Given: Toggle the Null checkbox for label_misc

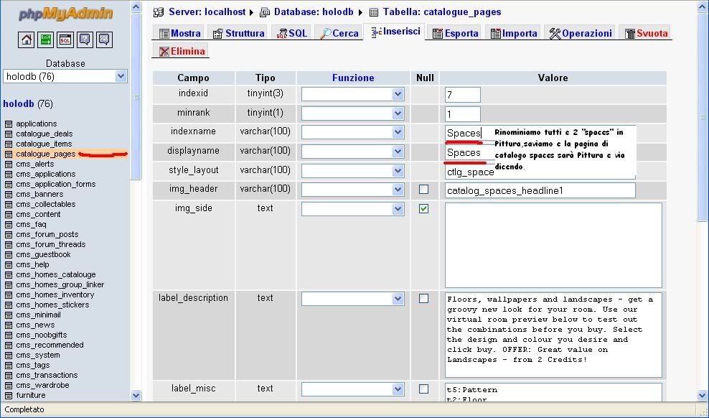Looking at the screenshot, I should (x=423, y=389).
